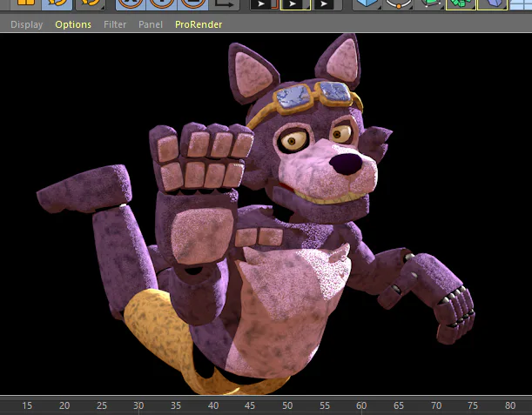Select the Spline Pen tool icon
The image size is (532, 415).
(x=398, y=3)
